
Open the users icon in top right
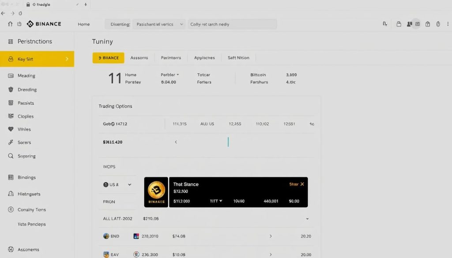tap(409, 24)
